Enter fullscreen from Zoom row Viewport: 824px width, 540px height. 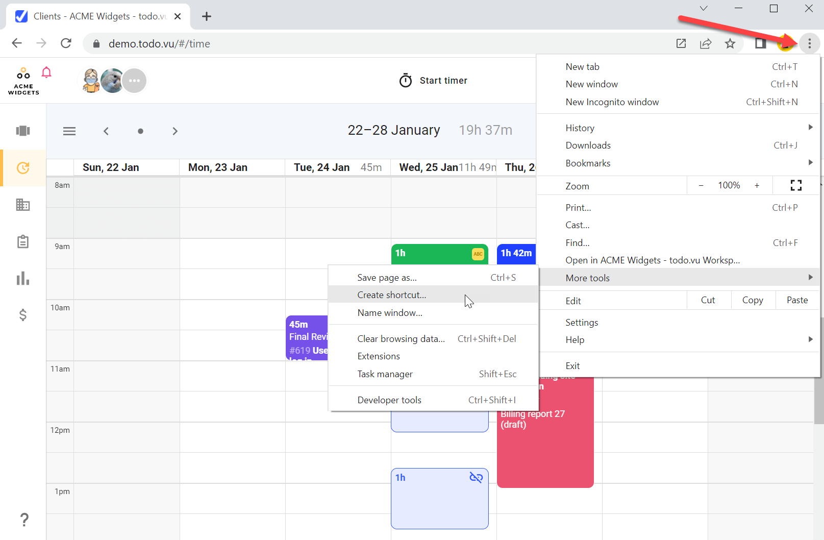(x=796, y=185)
